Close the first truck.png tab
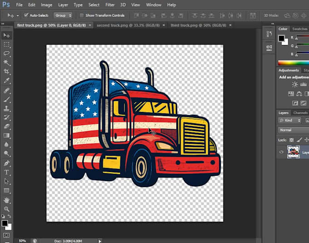The height and width of the screenshot is (243, 309). tap(90, 25)
